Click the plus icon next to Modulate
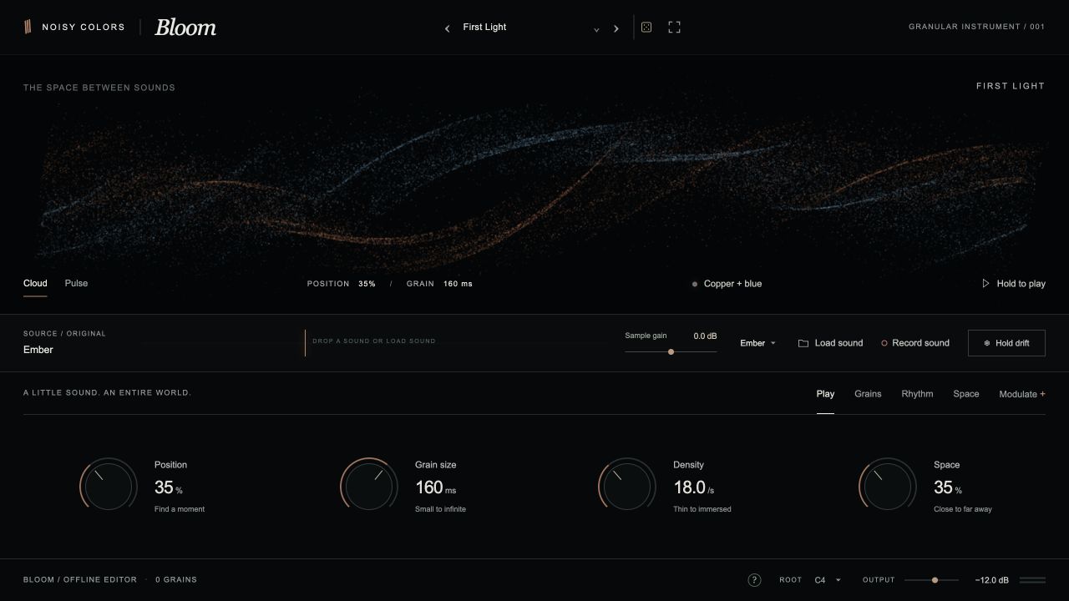 1043,394
